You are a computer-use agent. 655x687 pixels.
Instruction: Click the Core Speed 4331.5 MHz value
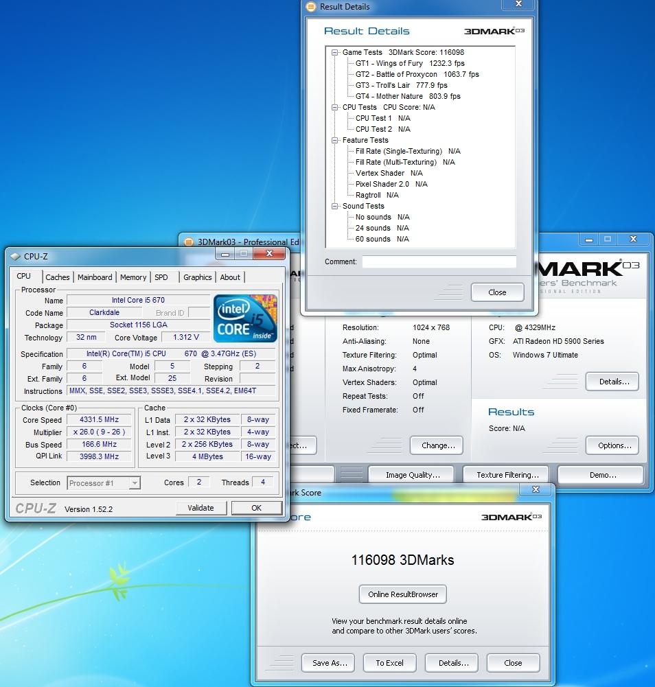[99, 420]
